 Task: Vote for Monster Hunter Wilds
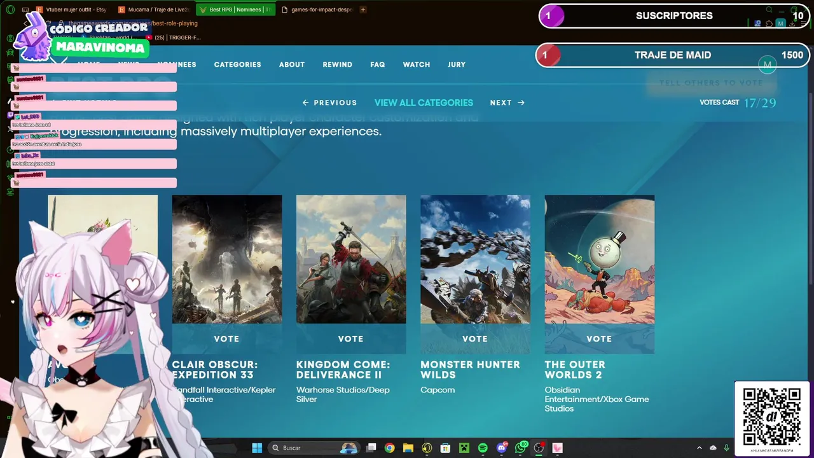(x=475, y=339)
